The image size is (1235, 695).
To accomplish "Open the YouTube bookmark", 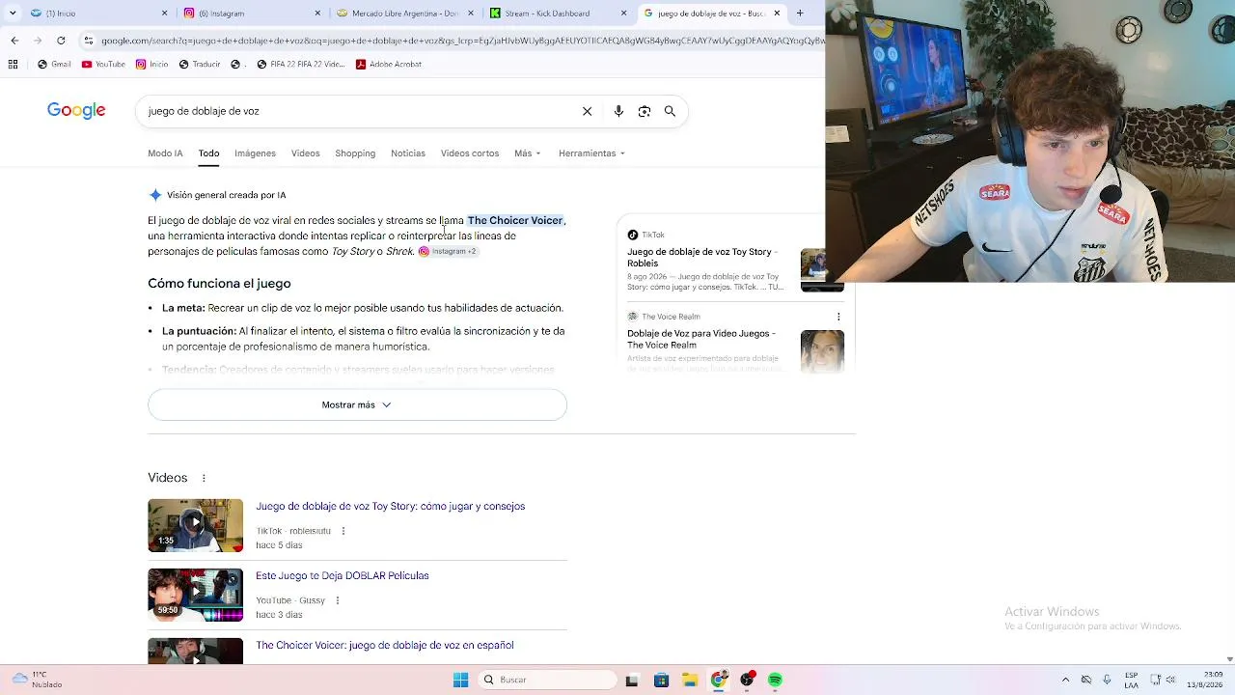I will click(103, 65).
